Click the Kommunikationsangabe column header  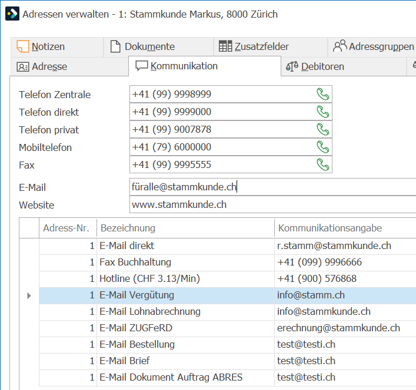pos(345,228)
